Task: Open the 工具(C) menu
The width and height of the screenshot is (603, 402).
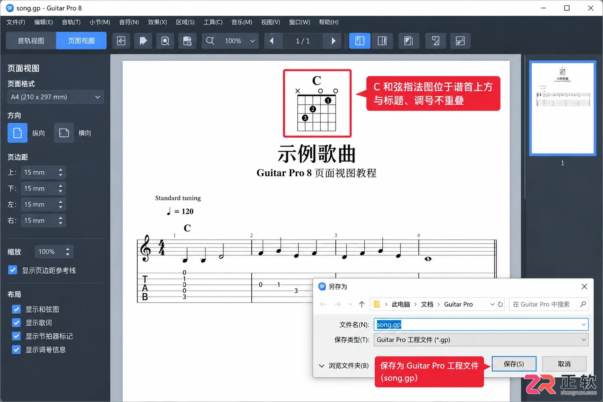Action: click(x=213, y=22)
